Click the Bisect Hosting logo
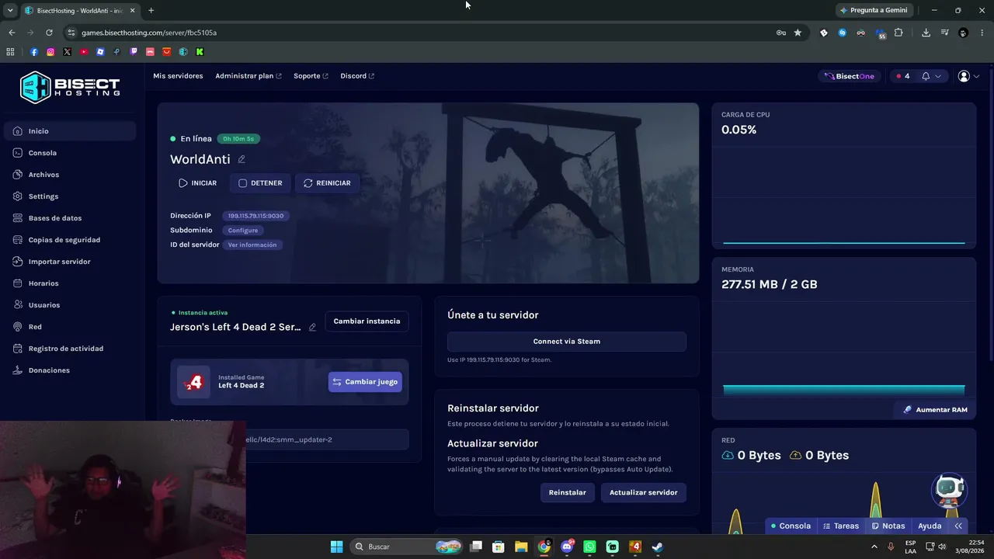This screenshot has width=994, height=559. 70,87
